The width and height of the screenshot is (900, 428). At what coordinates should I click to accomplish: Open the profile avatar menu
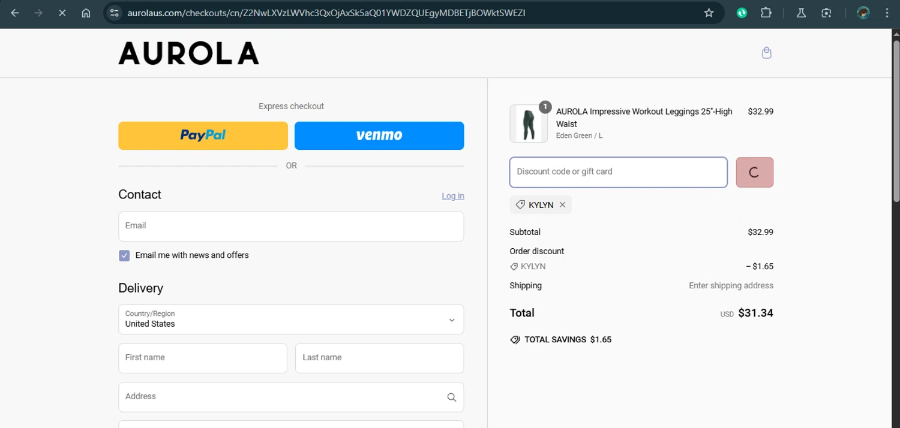coord(863,13)
